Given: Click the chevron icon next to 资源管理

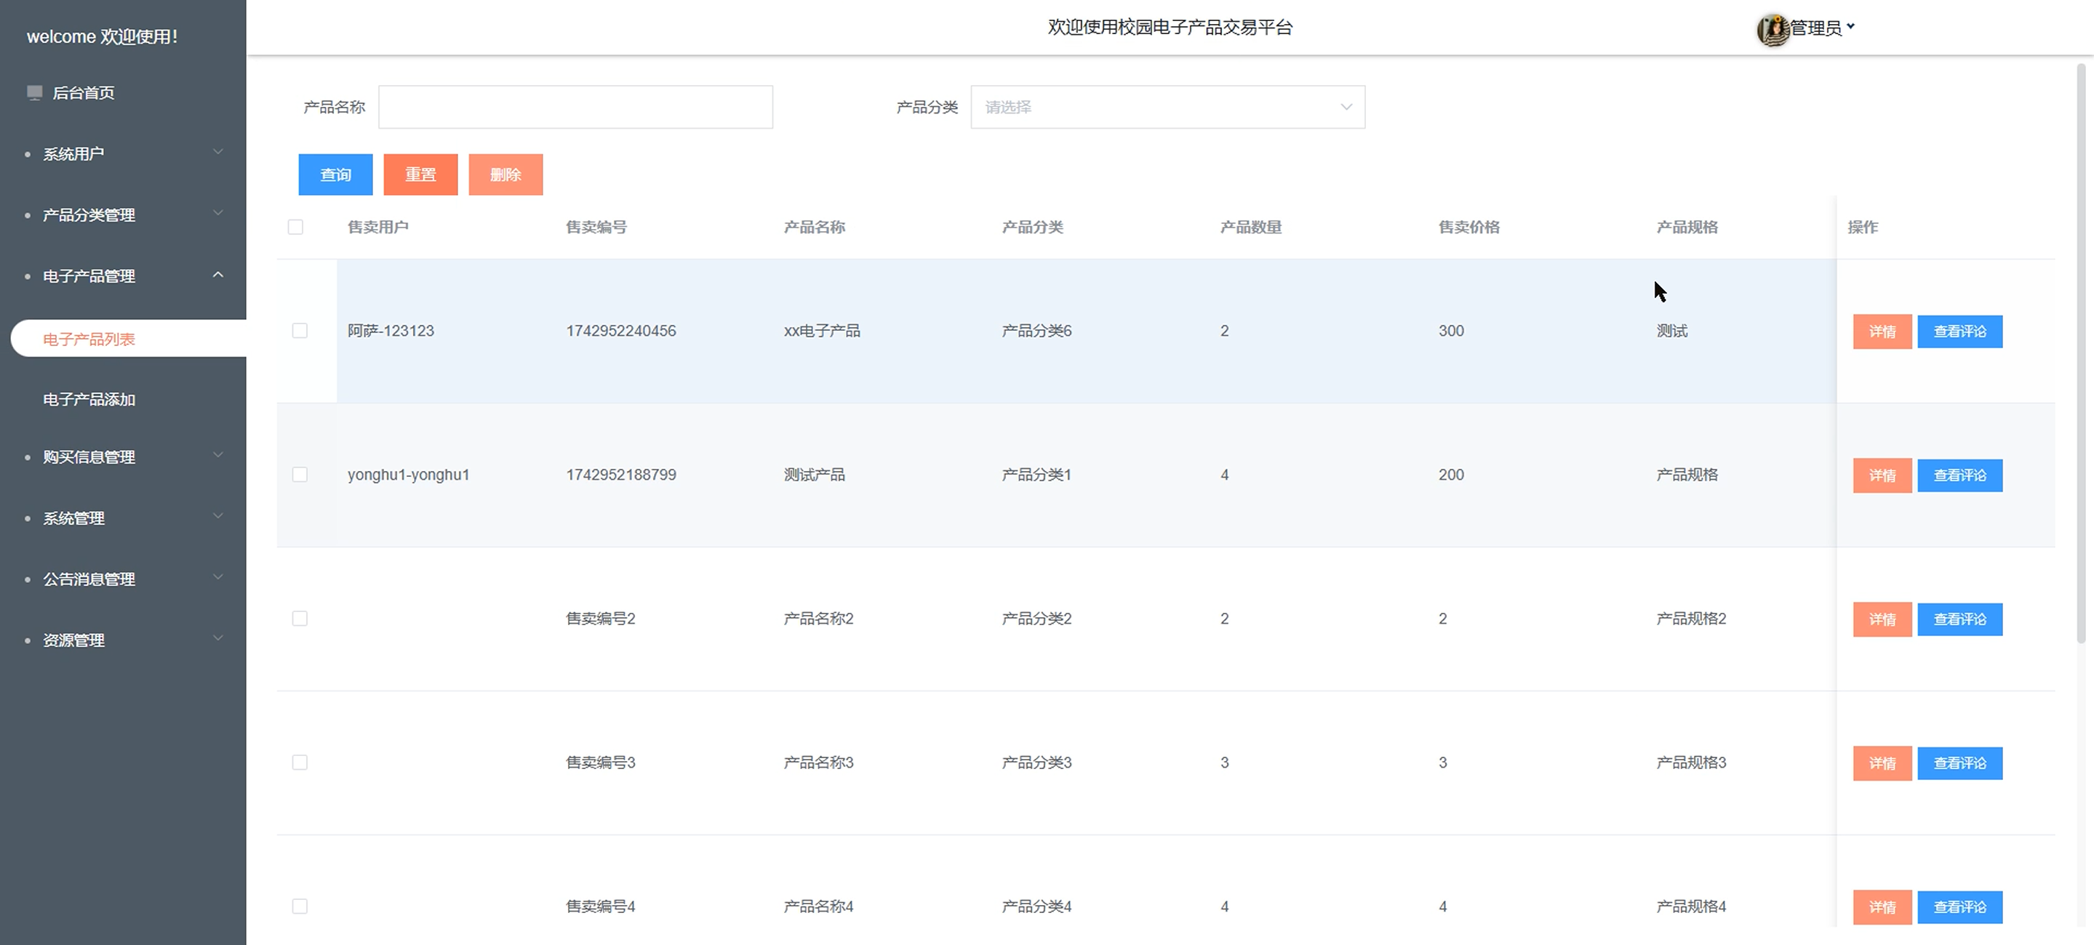Looking at the screenshot, I should [217, 639].
